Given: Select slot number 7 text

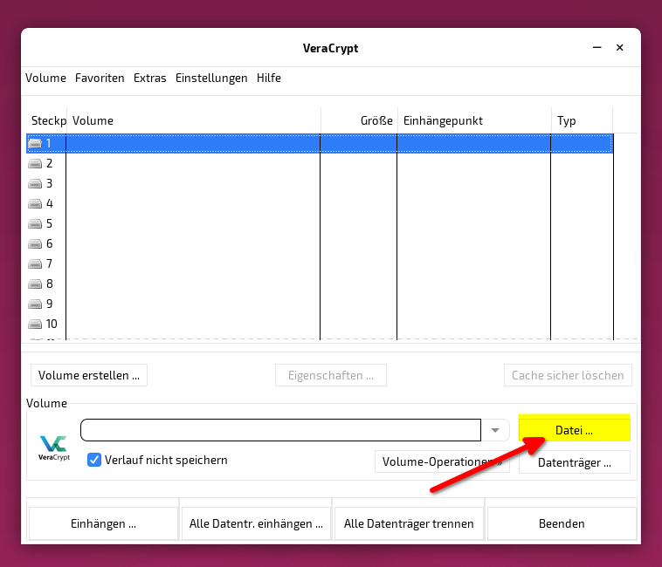Looking at the screenshot, I should [x=50, y=264].
